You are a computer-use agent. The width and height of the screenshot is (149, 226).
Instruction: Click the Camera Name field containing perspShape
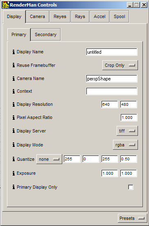112,79
